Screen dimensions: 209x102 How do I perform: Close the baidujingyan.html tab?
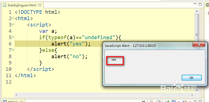point(40,5)
